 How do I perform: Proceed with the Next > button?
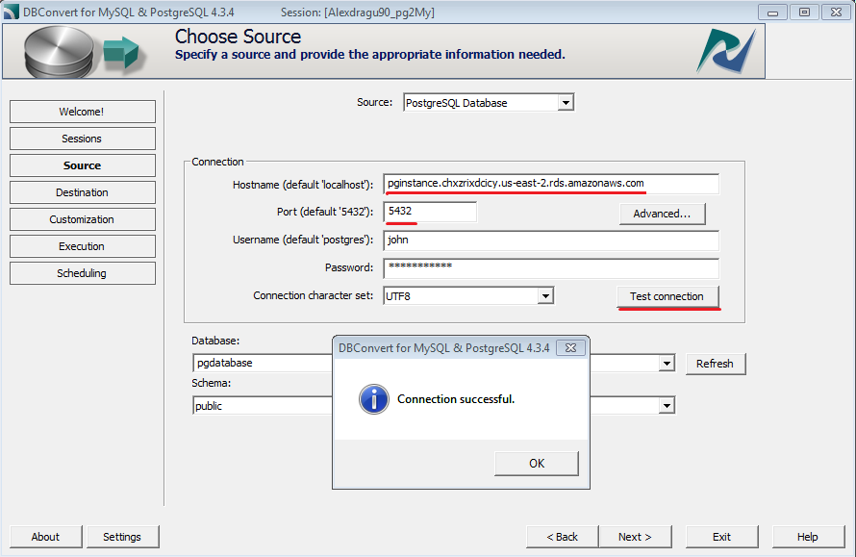pyautogui.click(x=636, y=537)
